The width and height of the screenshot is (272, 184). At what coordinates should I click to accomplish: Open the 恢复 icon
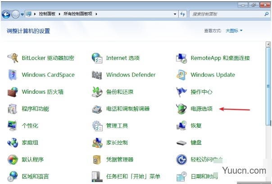(x=181, y=126)
